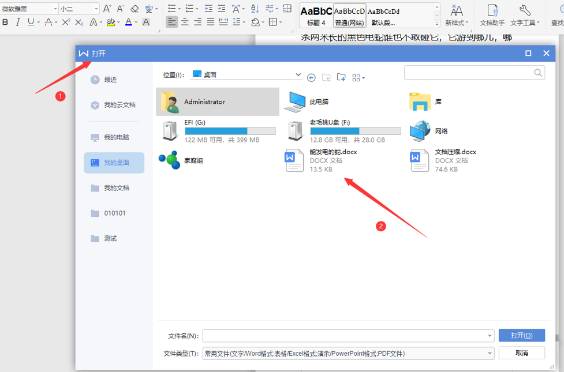Change file view mode icon

pos(358,78)
